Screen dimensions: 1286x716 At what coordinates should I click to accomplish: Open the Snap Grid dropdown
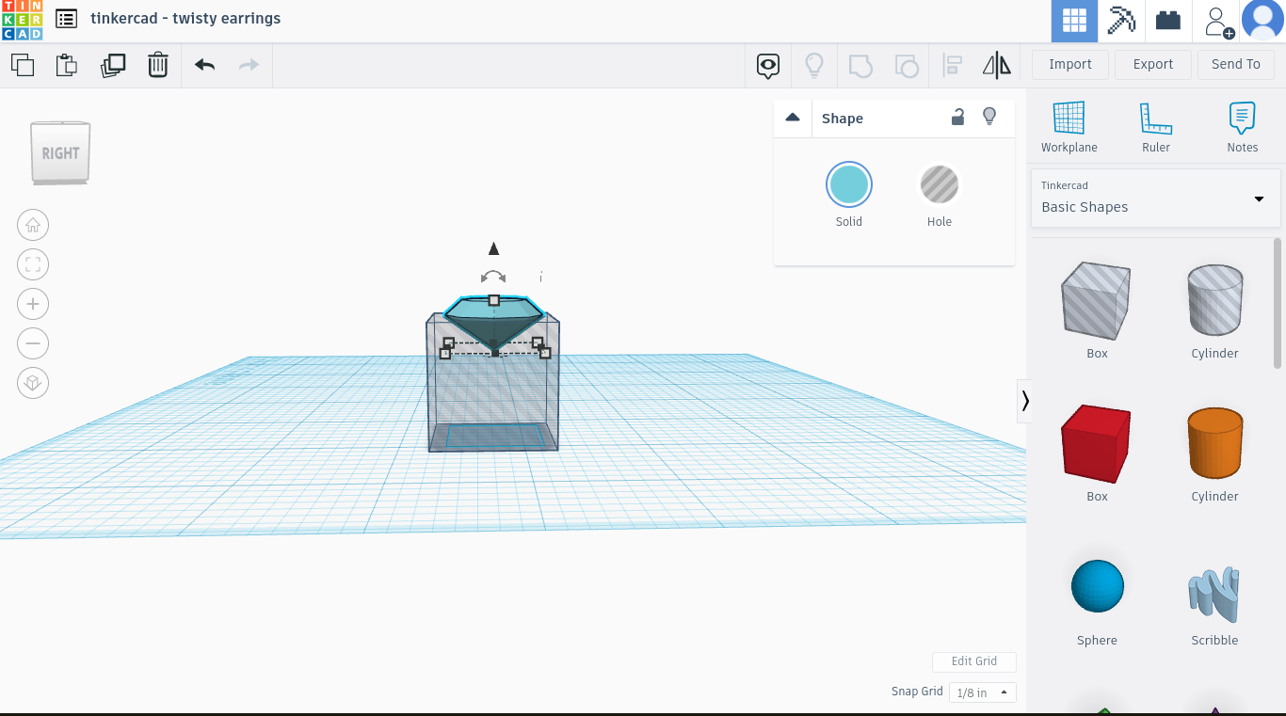982,692
